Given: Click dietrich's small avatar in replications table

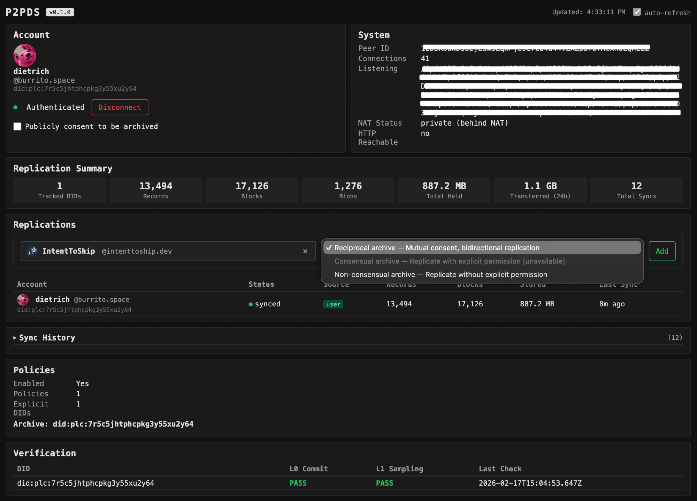Looking at the screenshot, I should pos(23,300).
